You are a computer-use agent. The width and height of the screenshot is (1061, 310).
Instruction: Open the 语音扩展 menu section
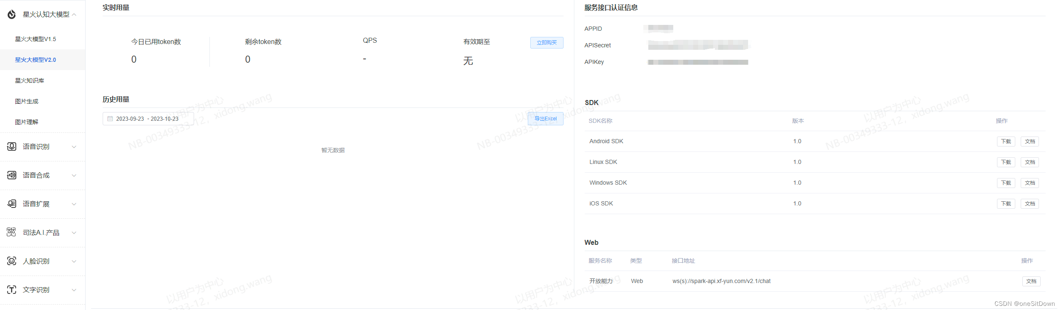[x=42, y=204]
